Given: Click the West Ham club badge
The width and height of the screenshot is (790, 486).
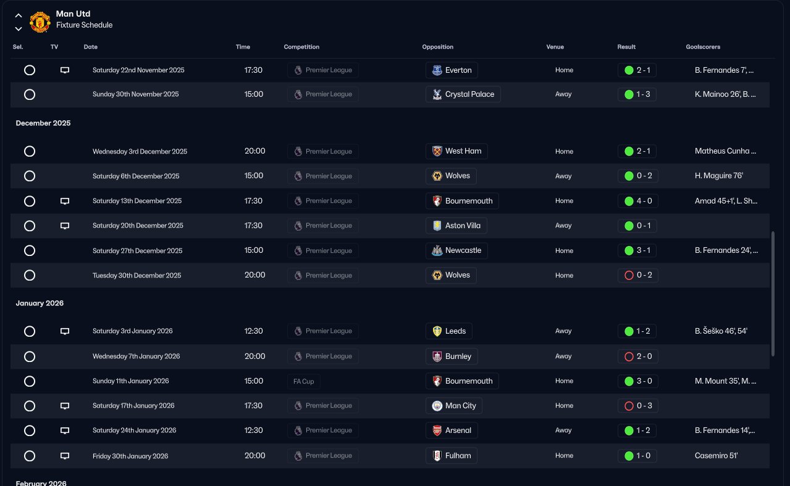Looking at the screenshot, I should click(x=437, y=151).
